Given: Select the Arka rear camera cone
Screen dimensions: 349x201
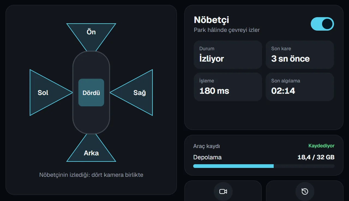Looking at the screenshot, I should [91, 148].
